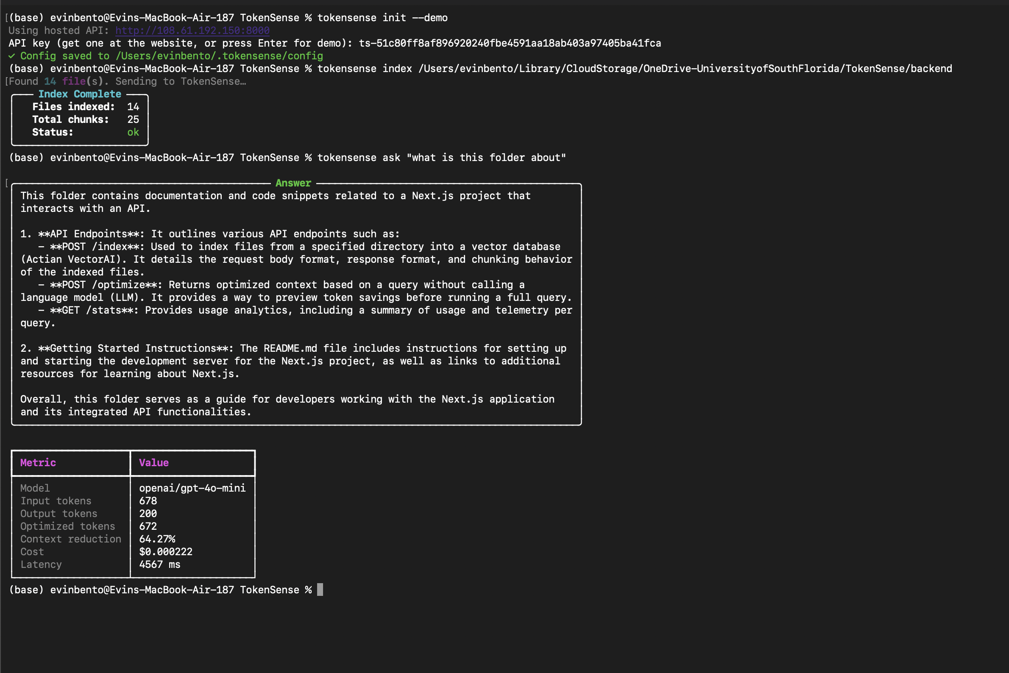Click the Metric column header
Screen dimensions: 1009x673
(38, 463)
